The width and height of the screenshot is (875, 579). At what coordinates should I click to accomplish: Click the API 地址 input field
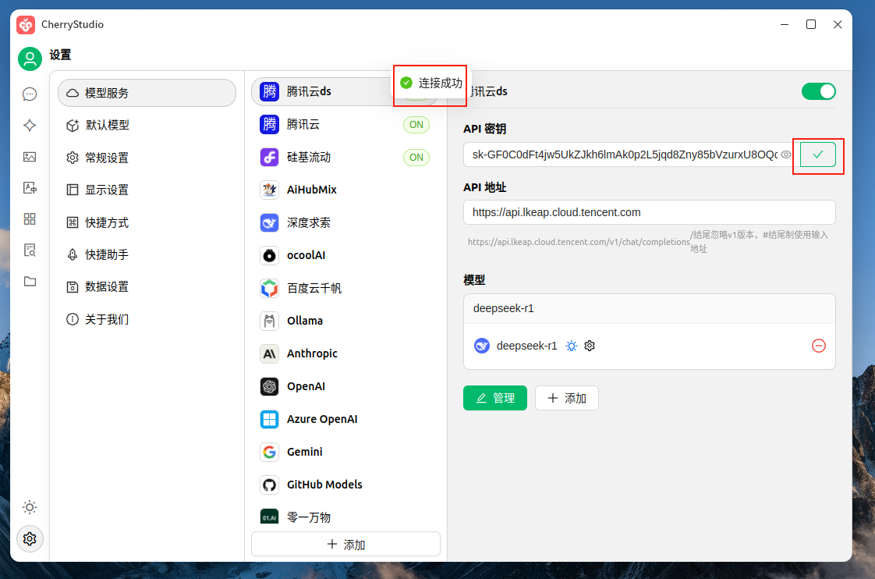tap(649, 212)
